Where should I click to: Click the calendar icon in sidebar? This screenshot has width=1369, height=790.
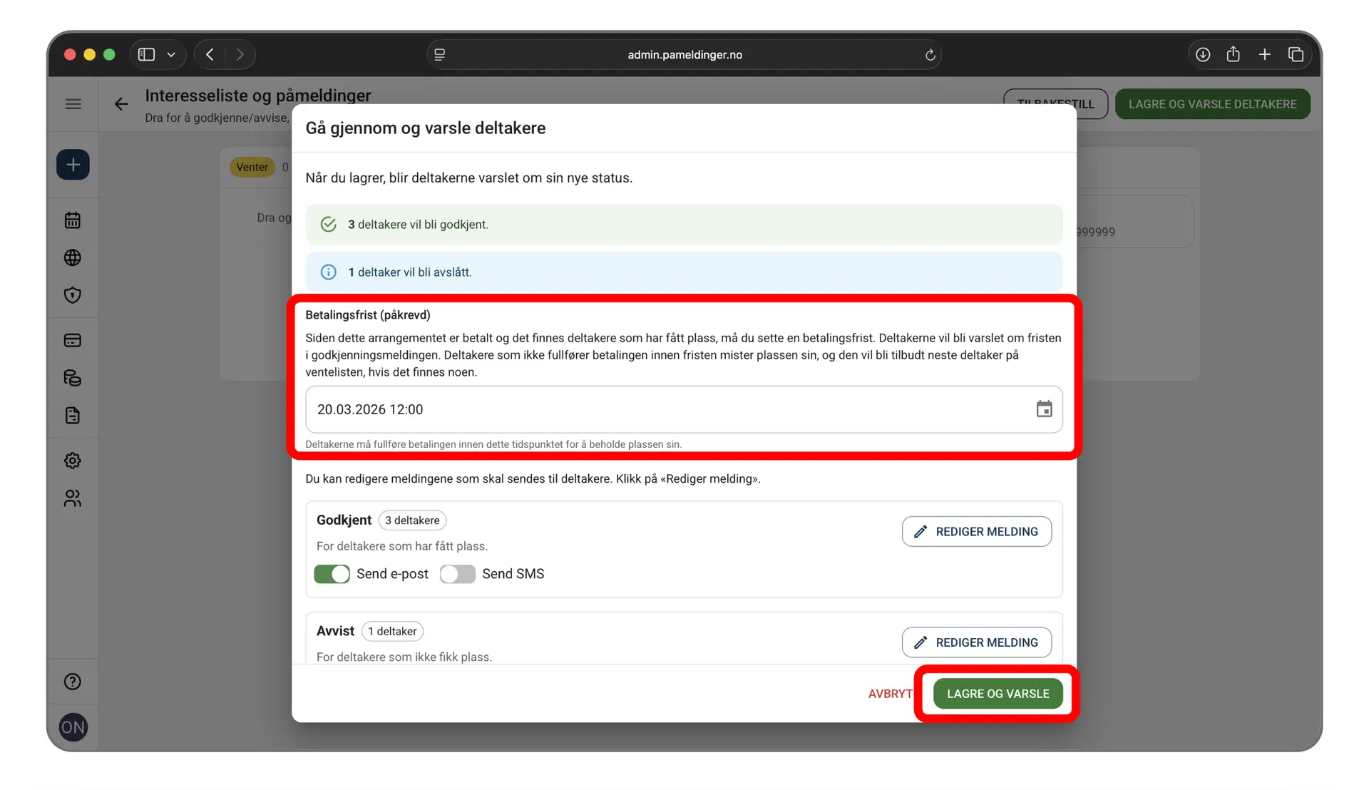tap(73, 220)
